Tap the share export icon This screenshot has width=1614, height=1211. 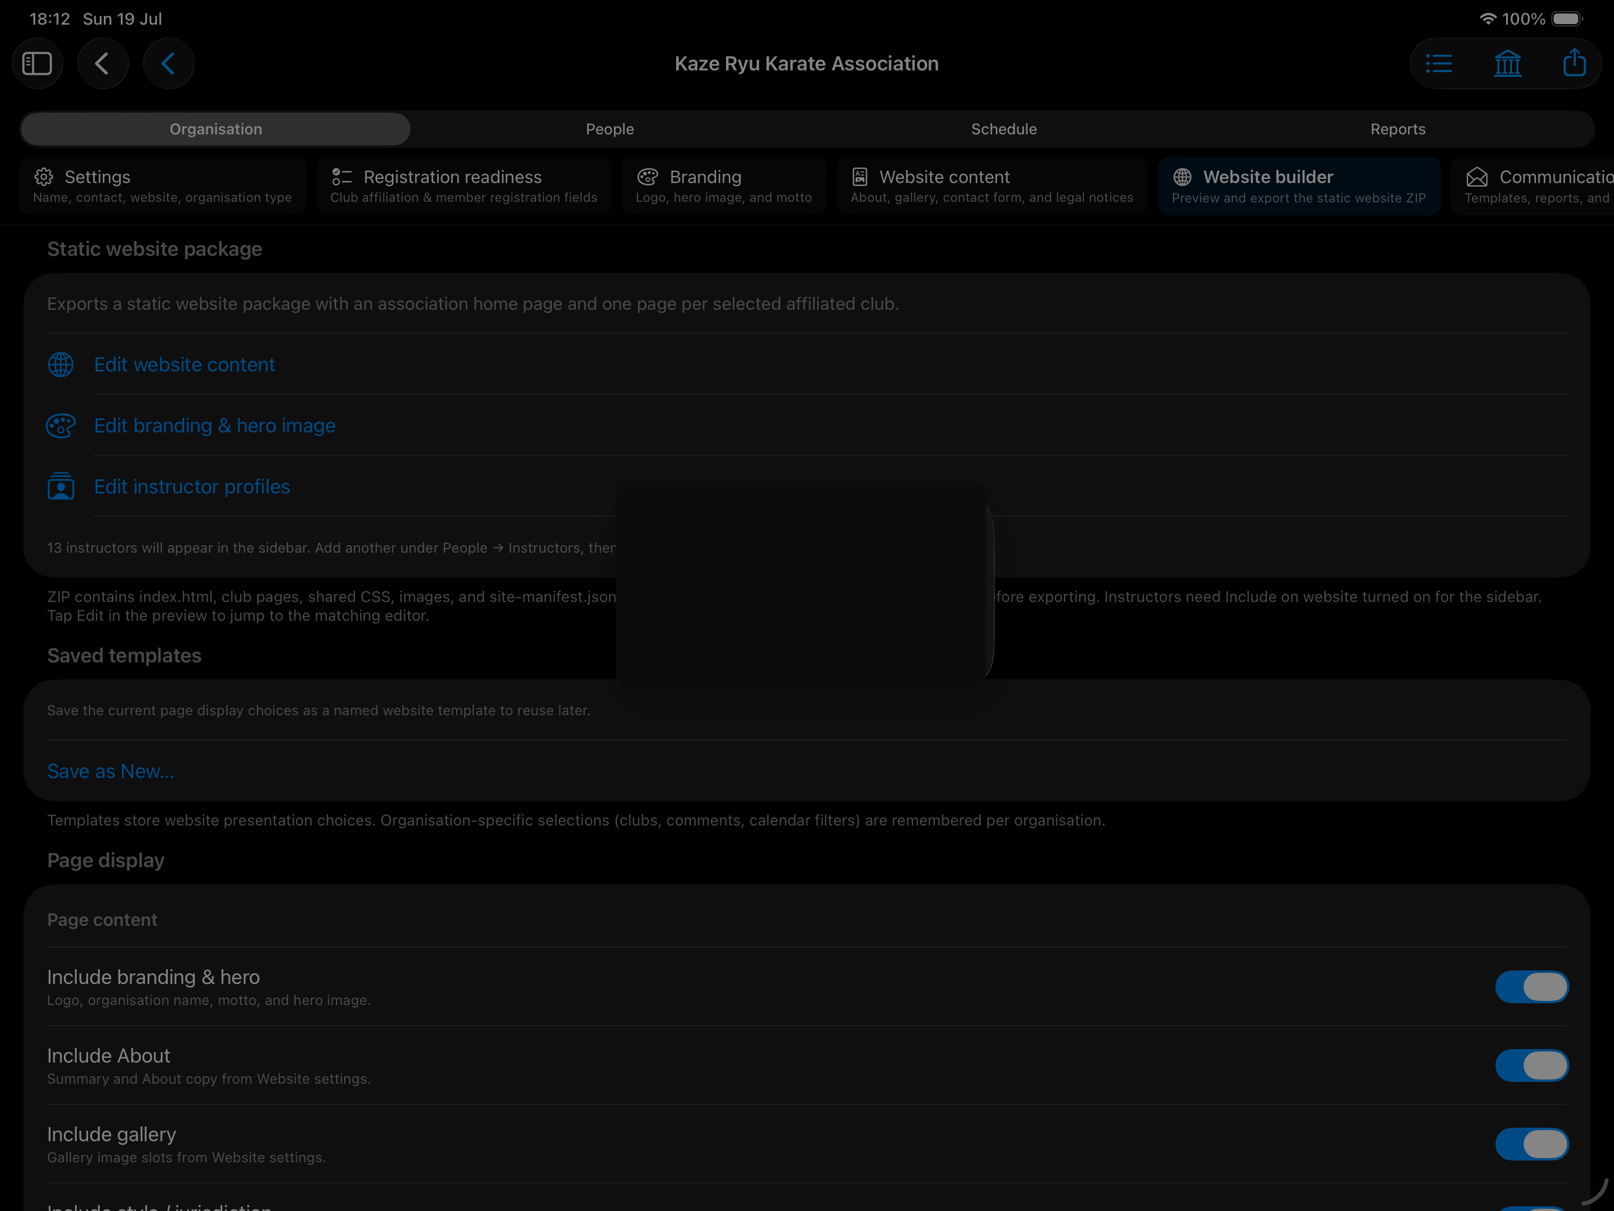(1575, 62)
